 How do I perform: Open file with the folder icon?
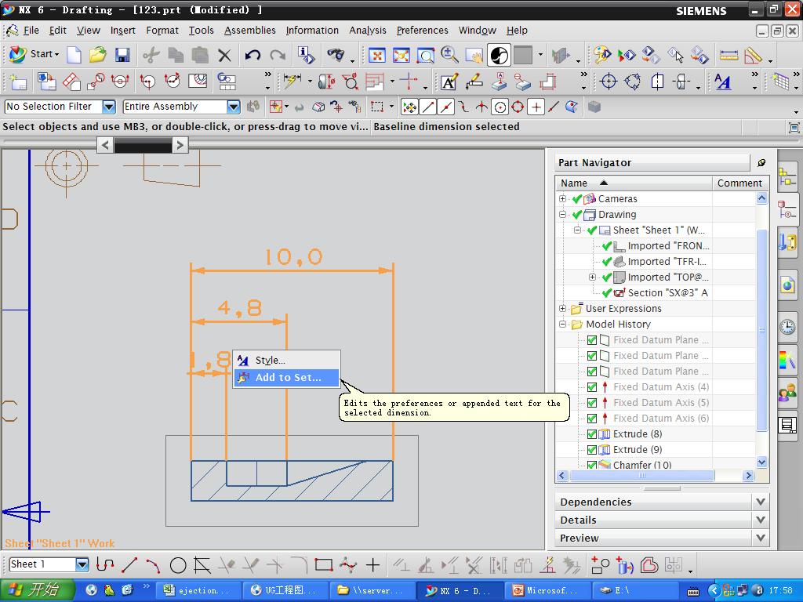[x=97, y=55]
